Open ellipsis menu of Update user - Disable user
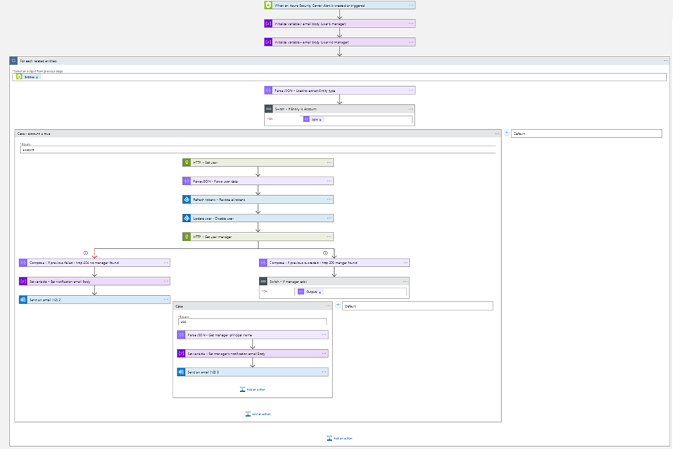The image size is (673, 449). pos(329,218)
